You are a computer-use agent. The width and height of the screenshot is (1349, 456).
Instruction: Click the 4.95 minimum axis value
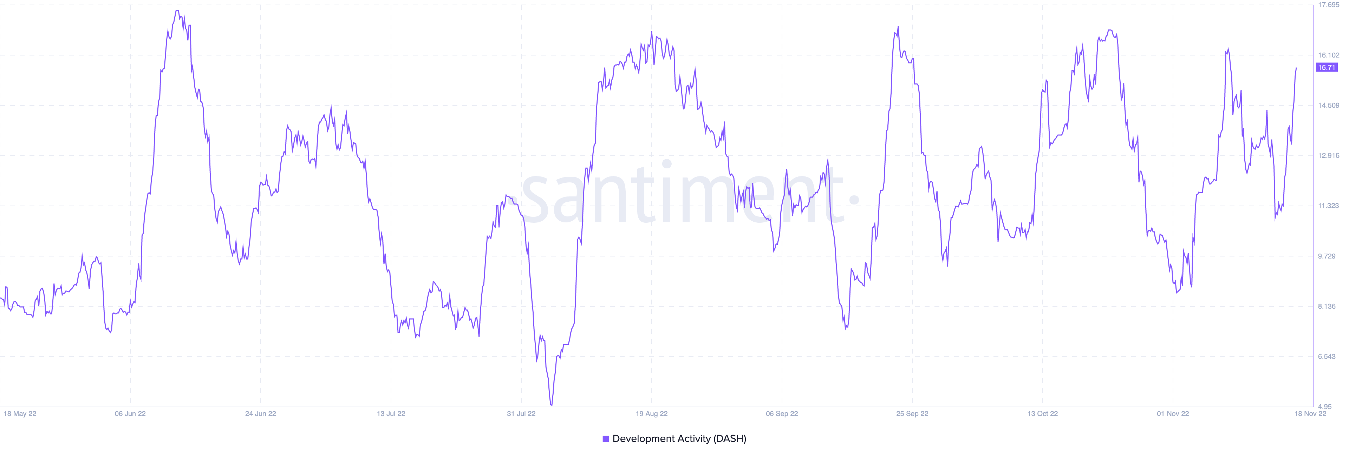1325,406
